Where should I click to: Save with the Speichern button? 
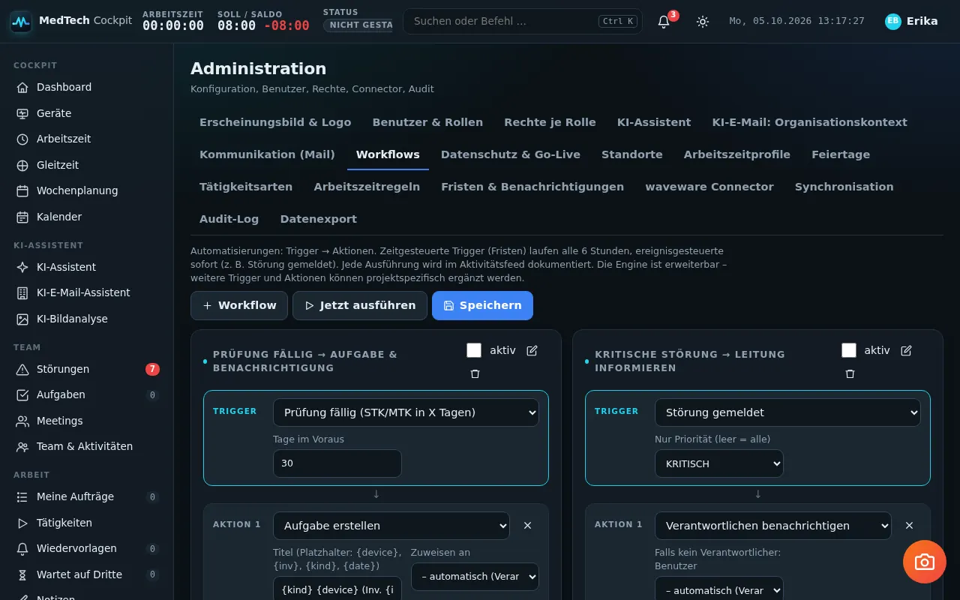(x=482, y=305)
